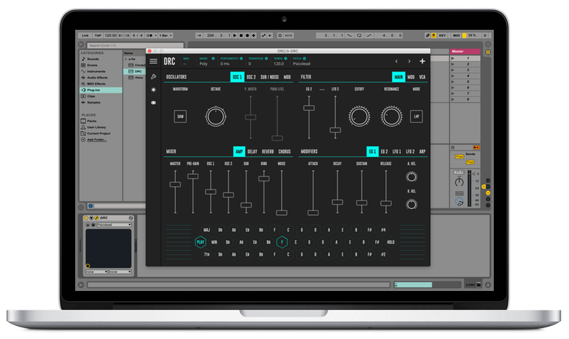Image resolution: width=569 pixels, height=339 pixels.
Task: Open metronome settings dropdown arrow
Action: 156,36
